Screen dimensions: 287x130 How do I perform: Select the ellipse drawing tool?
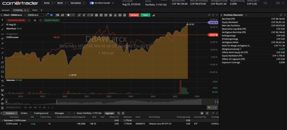[x=2, y=67]
